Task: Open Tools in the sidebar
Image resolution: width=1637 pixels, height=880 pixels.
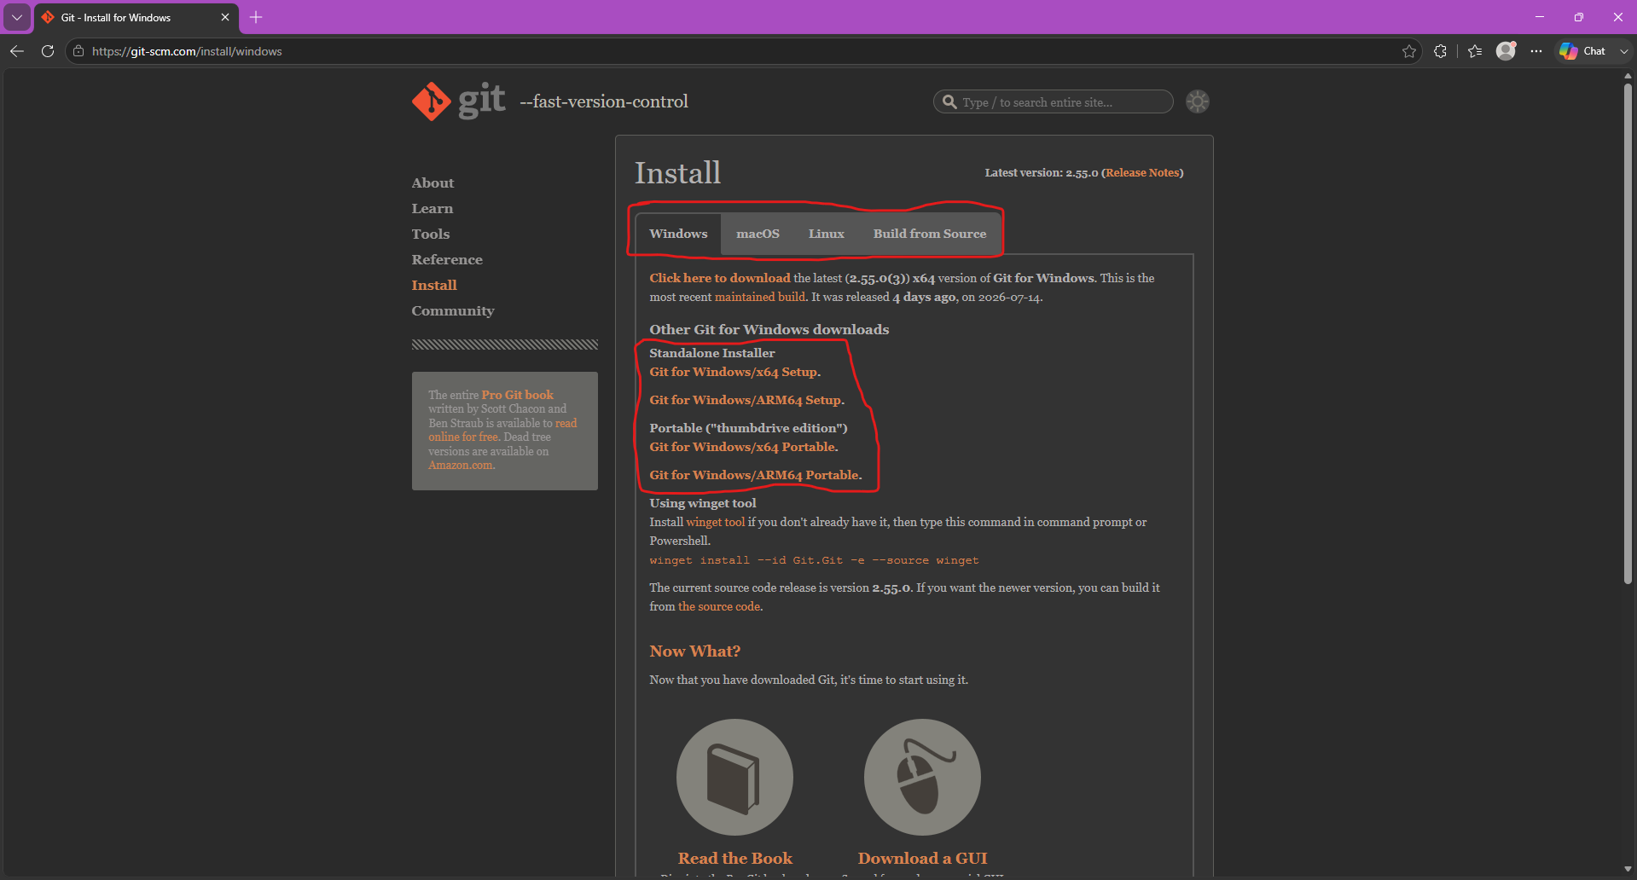Action: [430, 234]
